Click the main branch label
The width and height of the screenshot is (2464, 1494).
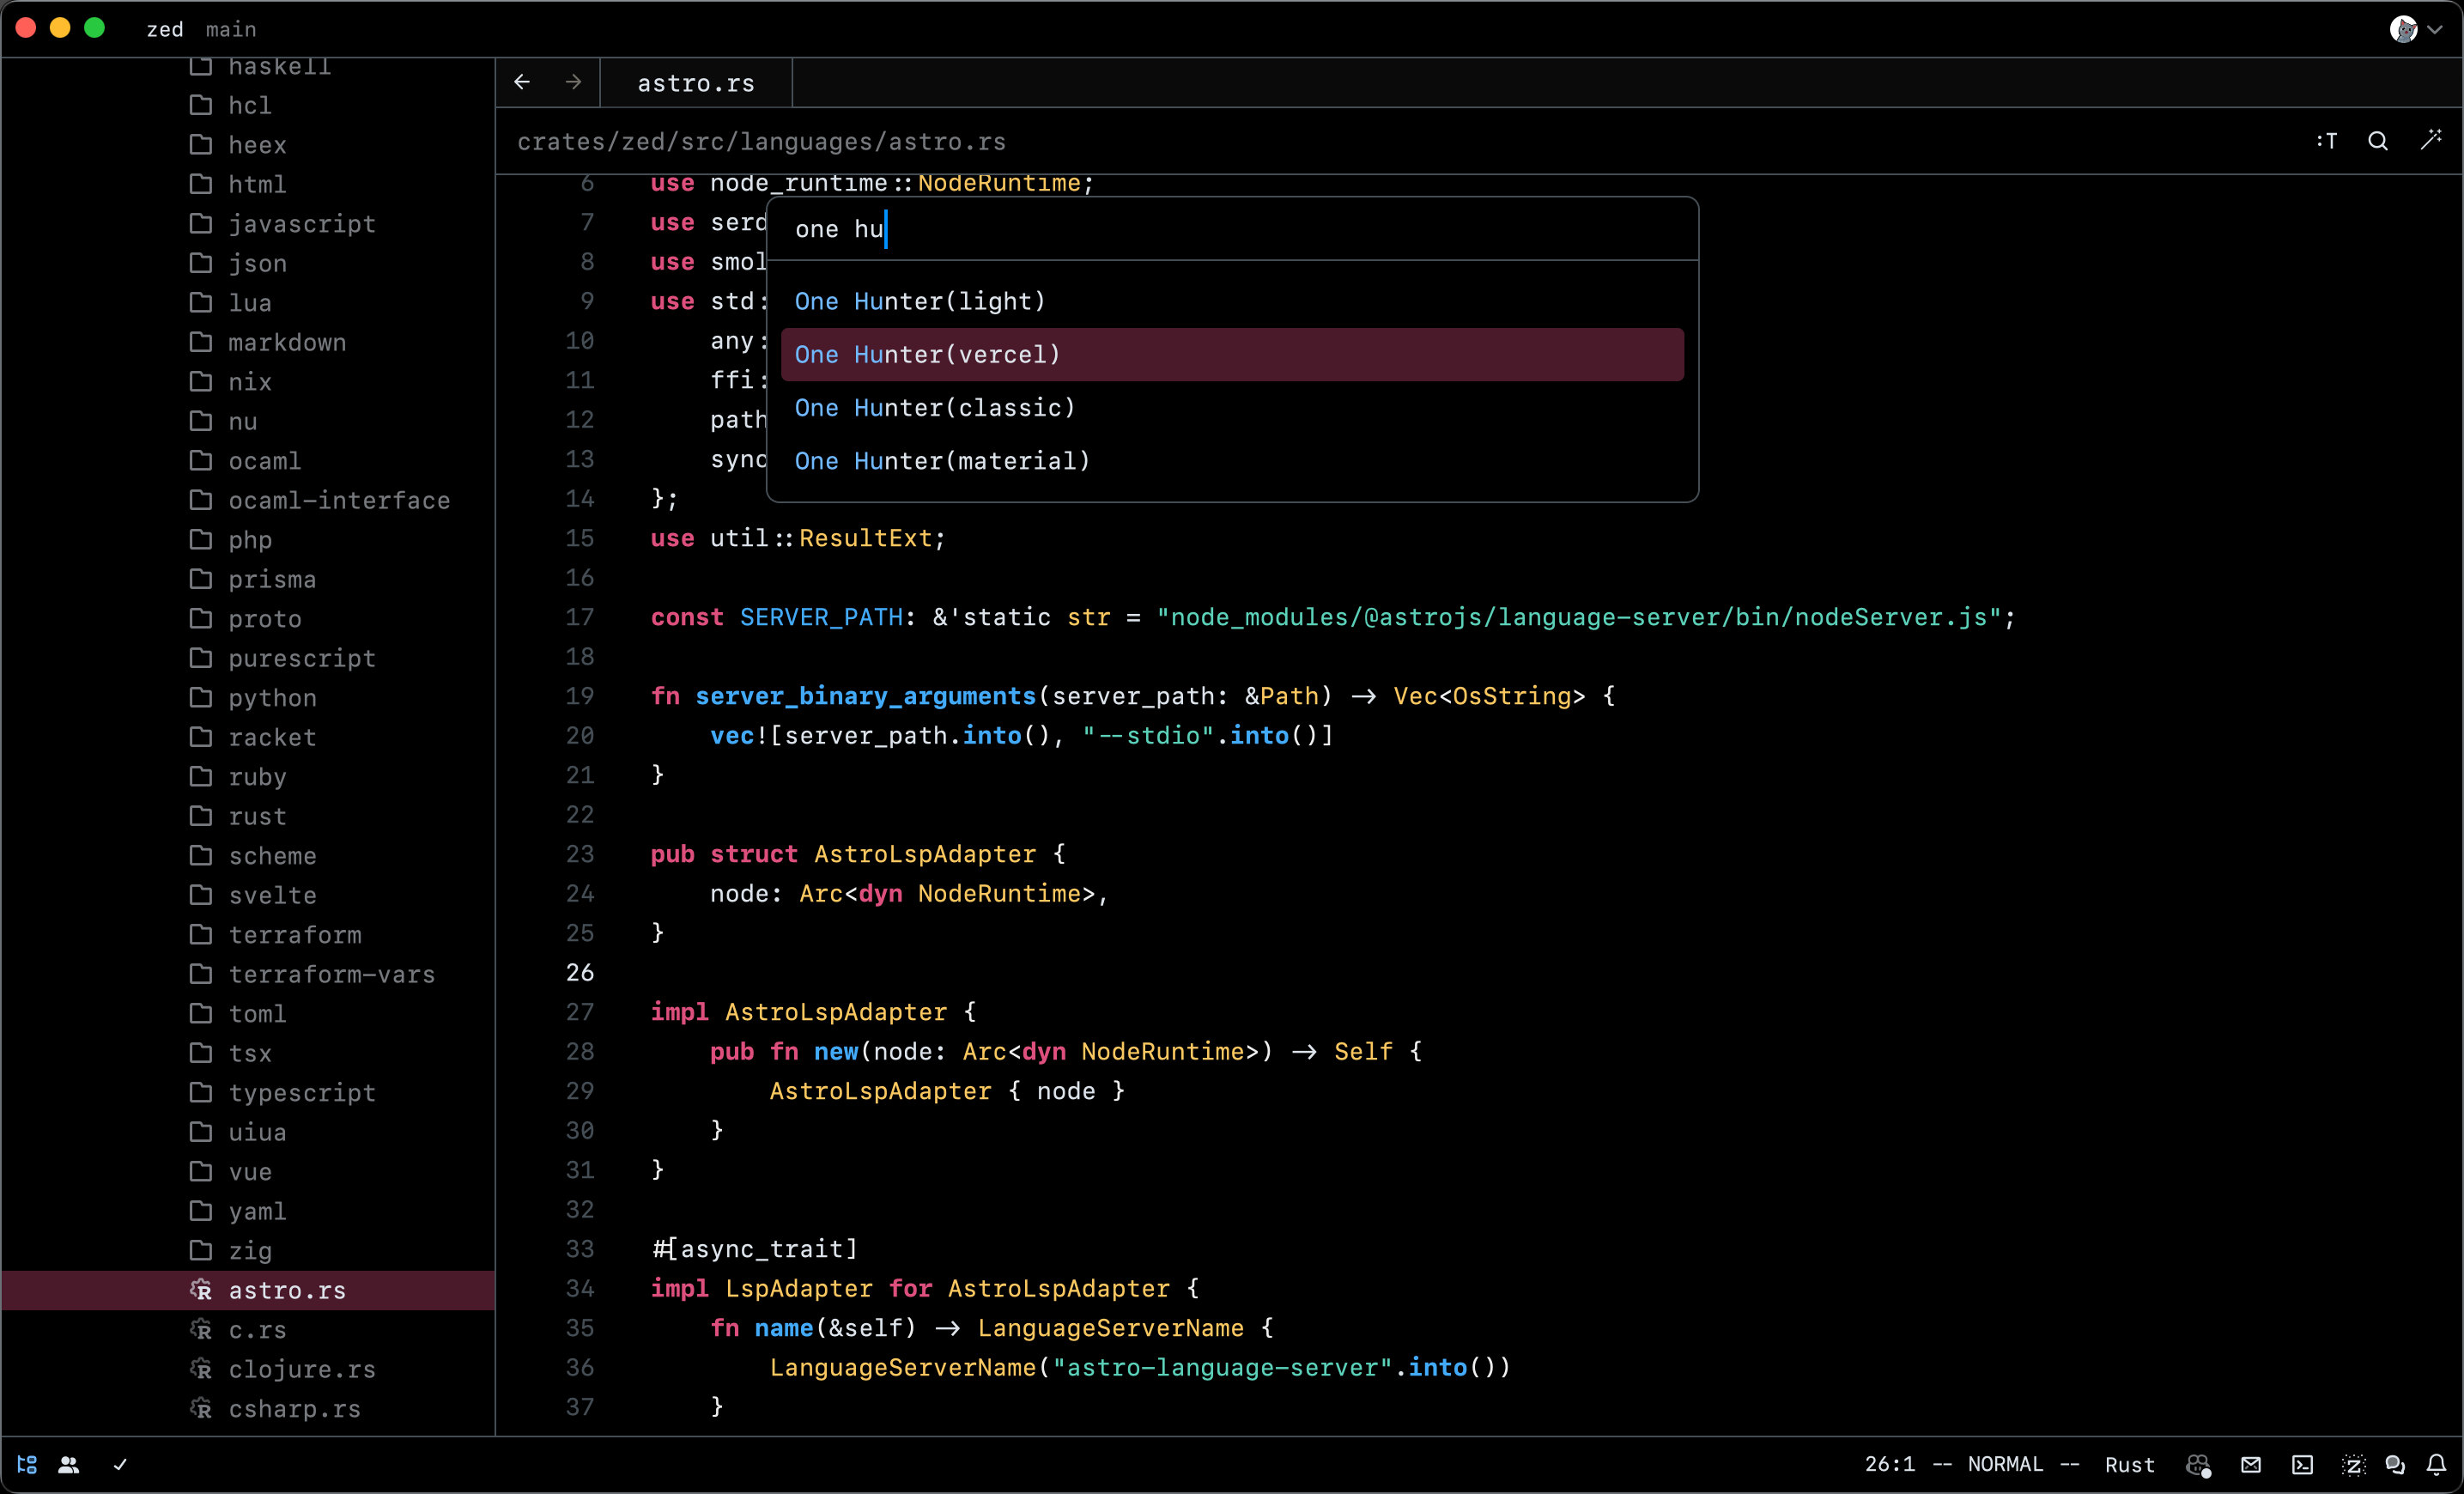pyautogui.click(x=231, y=29)
